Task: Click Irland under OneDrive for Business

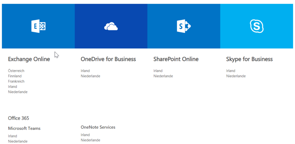Action: click(x=85, y=71)
